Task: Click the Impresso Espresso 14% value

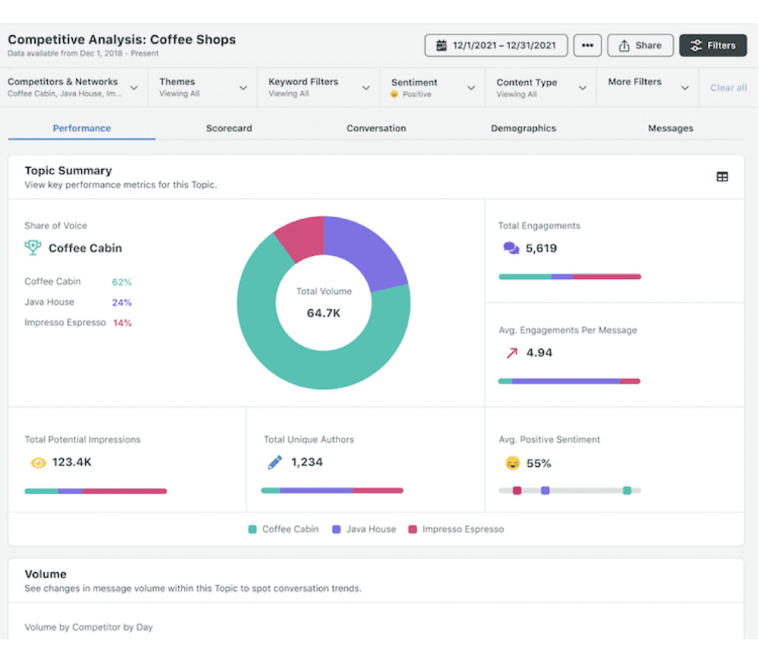Action: pos(122,323)
